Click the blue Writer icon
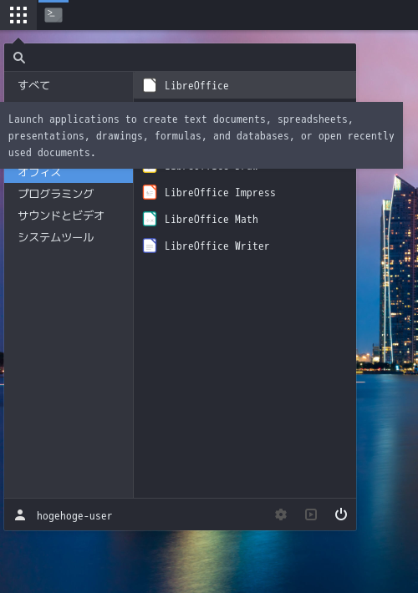 [x=150, y=246]
